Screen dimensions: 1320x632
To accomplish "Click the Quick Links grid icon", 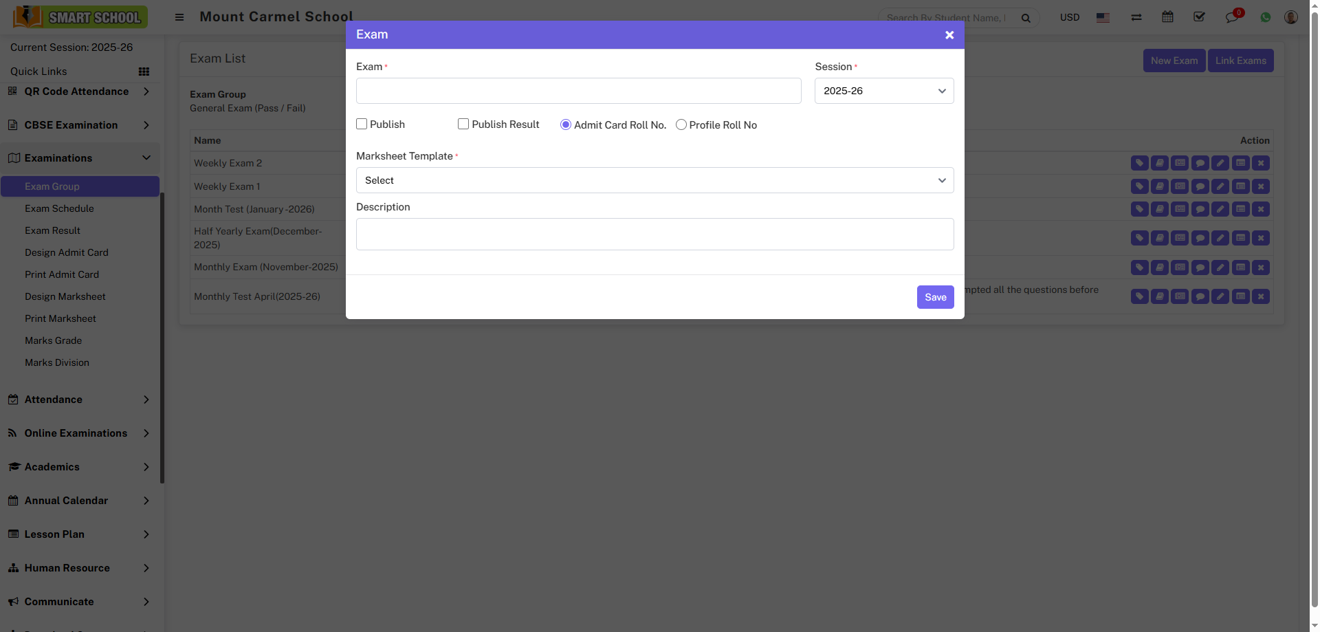I will pyautogui.click(x=144, y=72).
